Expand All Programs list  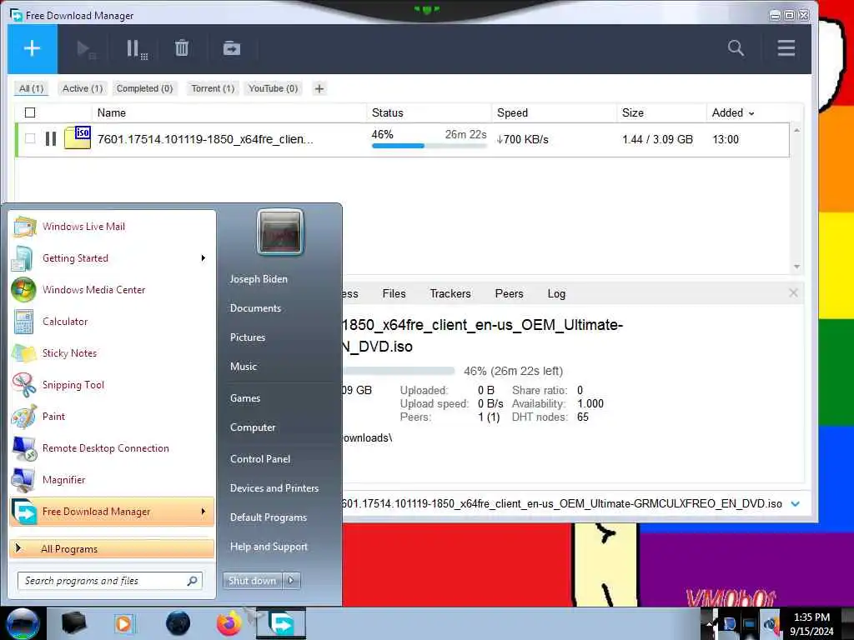112,548
